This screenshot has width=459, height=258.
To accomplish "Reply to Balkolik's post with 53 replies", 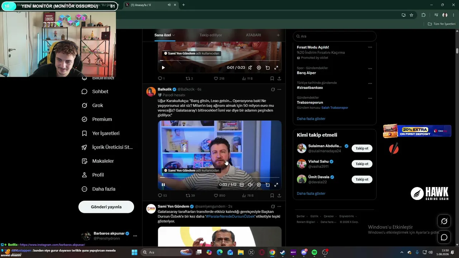I will [162, 196].
